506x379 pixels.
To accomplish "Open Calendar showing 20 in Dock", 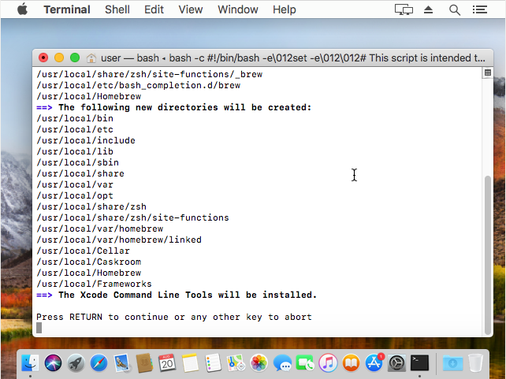I will click(167, 363).
